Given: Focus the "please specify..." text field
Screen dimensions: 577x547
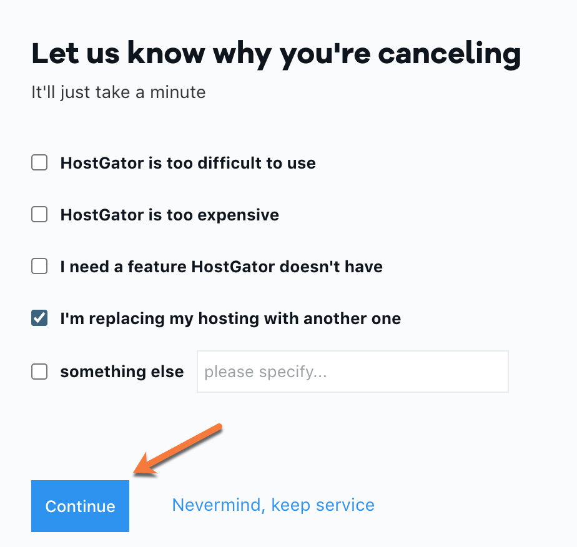Looking at the screenshot, I should 352,372.
